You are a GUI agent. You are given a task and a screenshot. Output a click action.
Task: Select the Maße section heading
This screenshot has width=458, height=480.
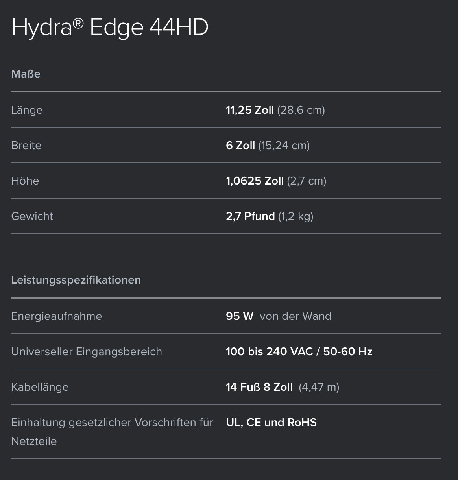pyautogui.click(x=26, y=74)
